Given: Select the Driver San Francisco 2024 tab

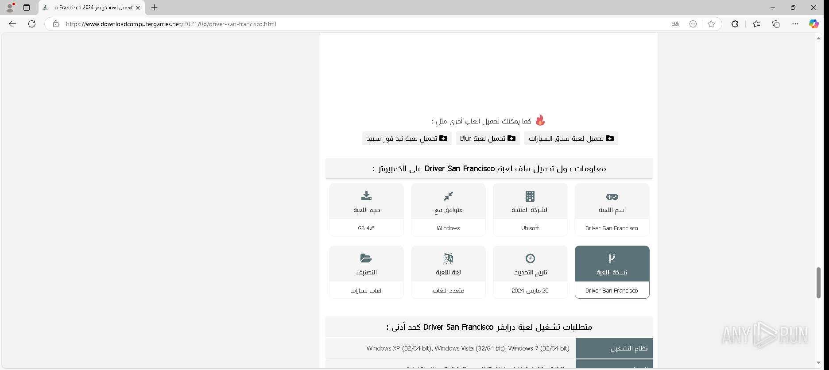Looking at the screenshot, I should [92, 8].
